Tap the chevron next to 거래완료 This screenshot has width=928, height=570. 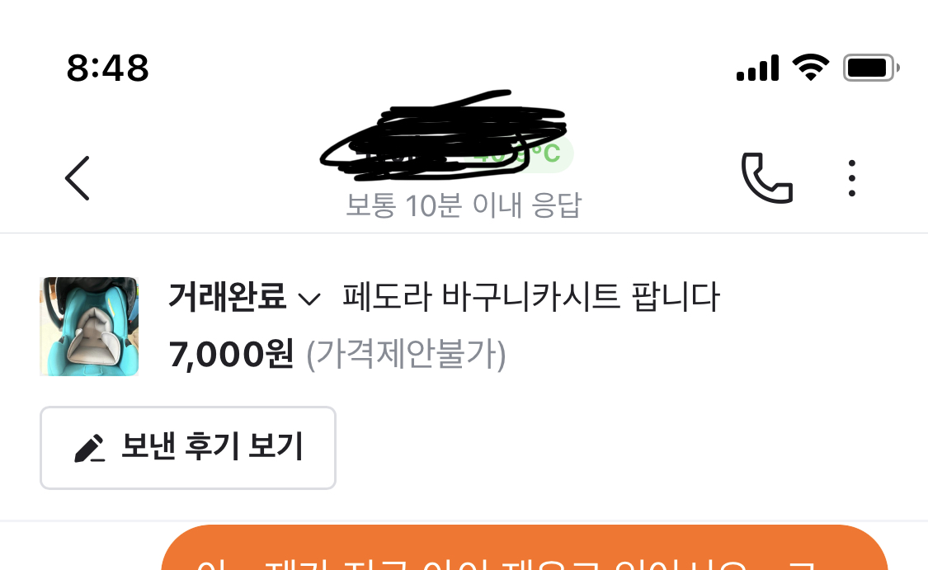pos(309,299)
